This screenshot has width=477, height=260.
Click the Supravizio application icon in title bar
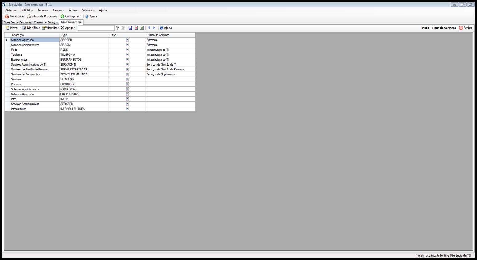(4, 5)
